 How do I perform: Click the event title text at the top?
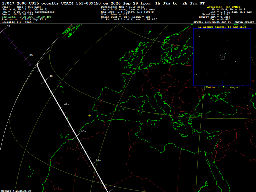[103, 3]
